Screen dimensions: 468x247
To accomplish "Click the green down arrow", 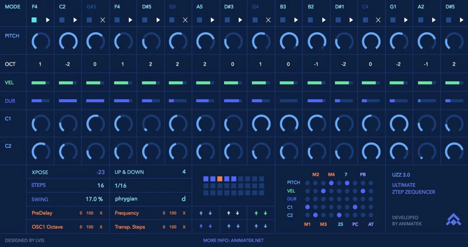I will (265, 213).
